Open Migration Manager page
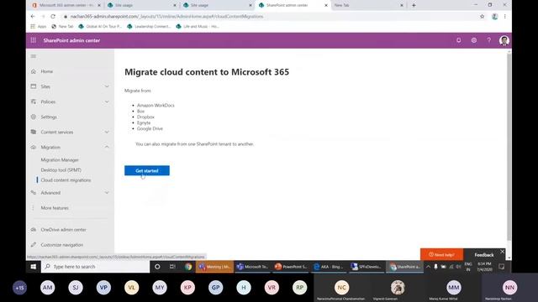The height and width of the screenshot is (302, 538). click(60, 160)
